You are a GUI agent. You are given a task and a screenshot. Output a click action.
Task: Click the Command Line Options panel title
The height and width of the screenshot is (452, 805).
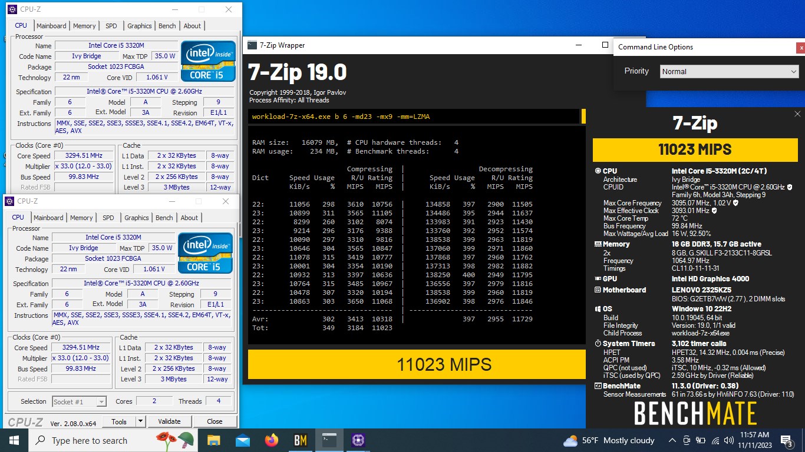coord(655,47)
